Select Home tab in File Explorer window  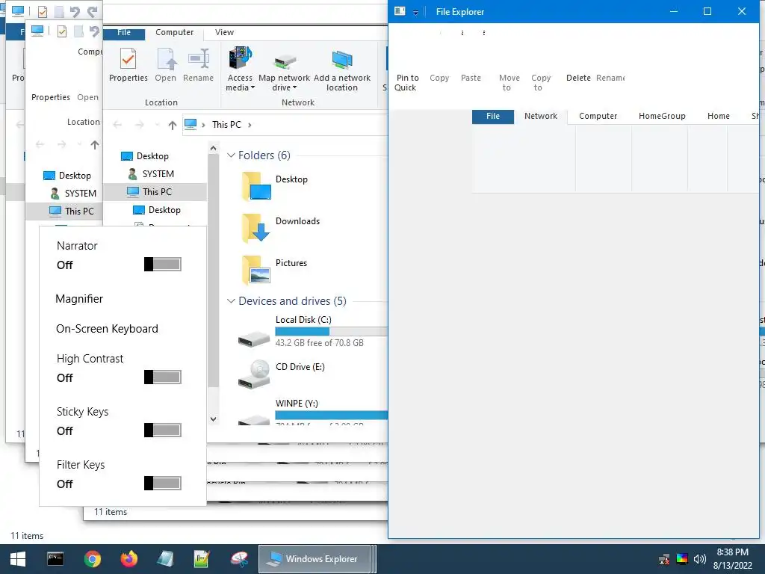point(718,116)
